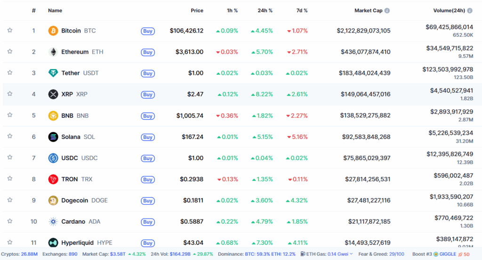Click the Solana logo icon
This screenshot has width=482, height=260.
pos(53,137)
